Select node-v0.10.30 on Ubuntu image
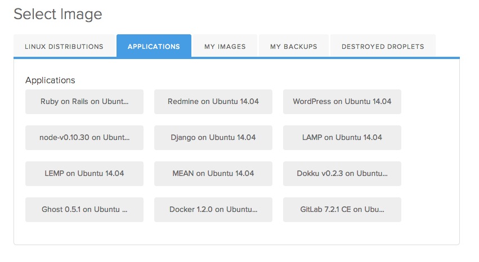Screen dimensions: 479x262 click(x=84, y=138)
